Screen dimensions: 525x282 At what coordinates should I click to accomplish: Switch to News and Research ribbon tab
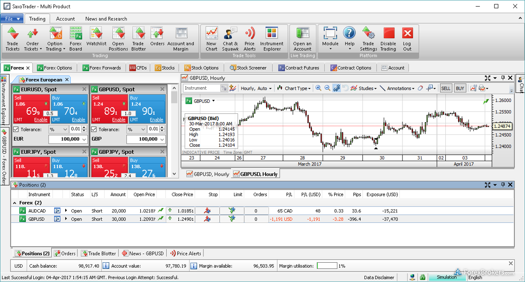pos(106,19)
